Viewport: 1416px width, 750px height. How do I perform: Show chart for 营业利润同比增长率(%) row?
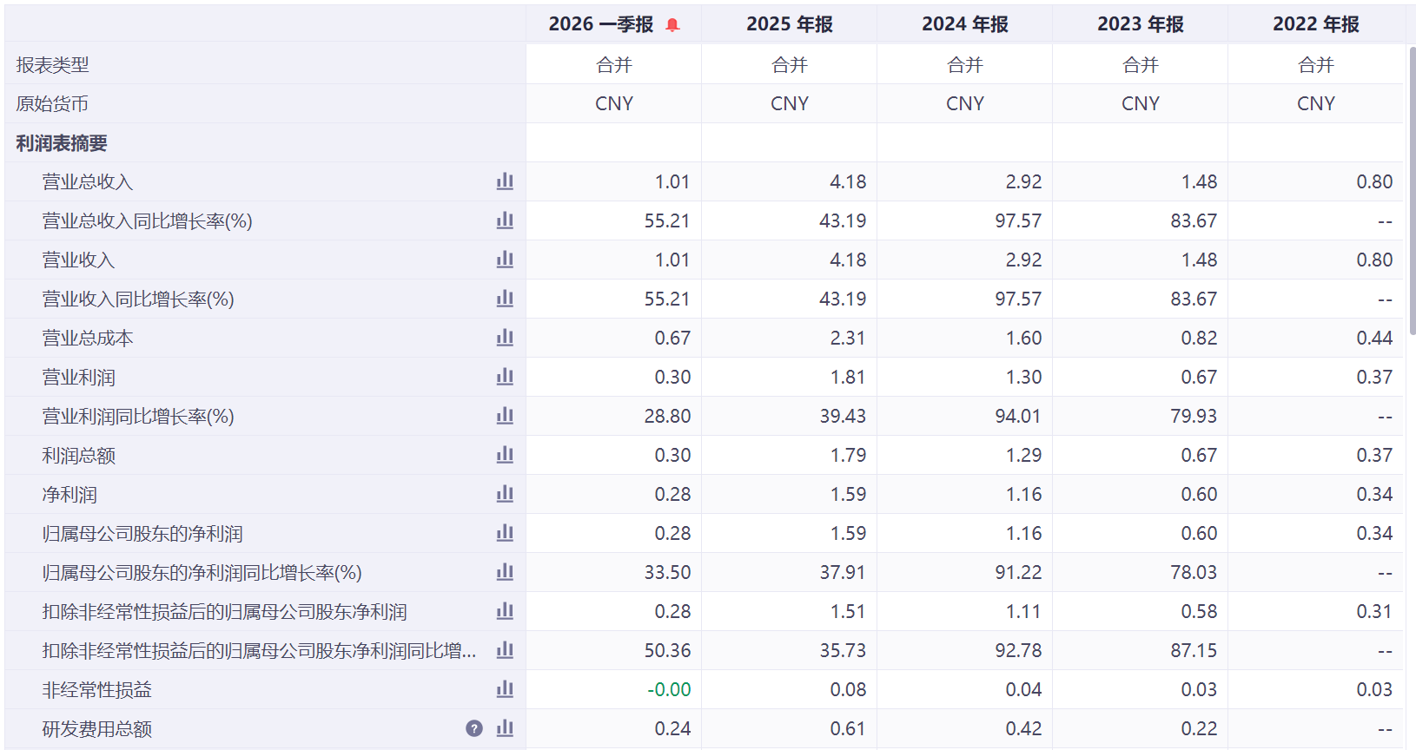505,416
